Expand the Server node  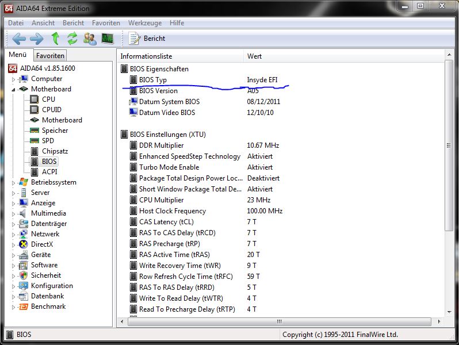tap(13, 193)
